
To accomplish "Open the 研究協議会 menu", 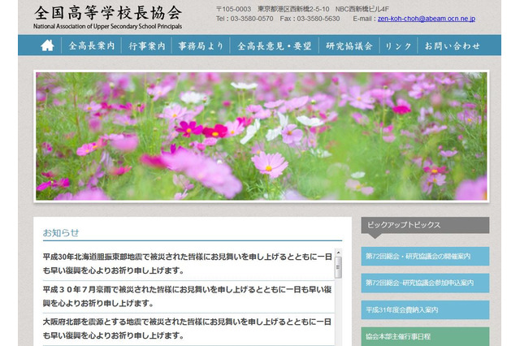I will (x=349, y=45).
